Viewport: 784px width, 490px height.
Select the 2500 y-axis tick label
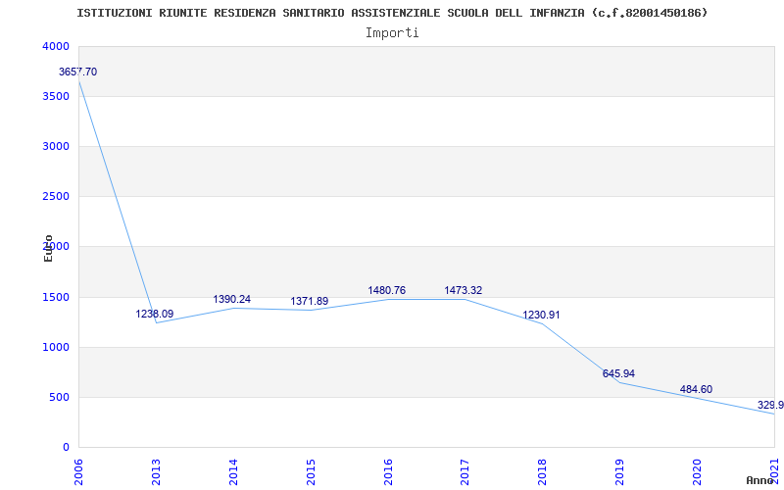pos(56,197)
